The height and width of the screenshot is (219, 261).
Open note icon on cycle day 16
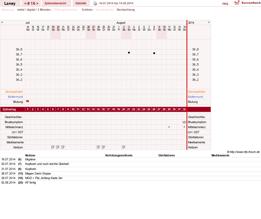point(103,147)
